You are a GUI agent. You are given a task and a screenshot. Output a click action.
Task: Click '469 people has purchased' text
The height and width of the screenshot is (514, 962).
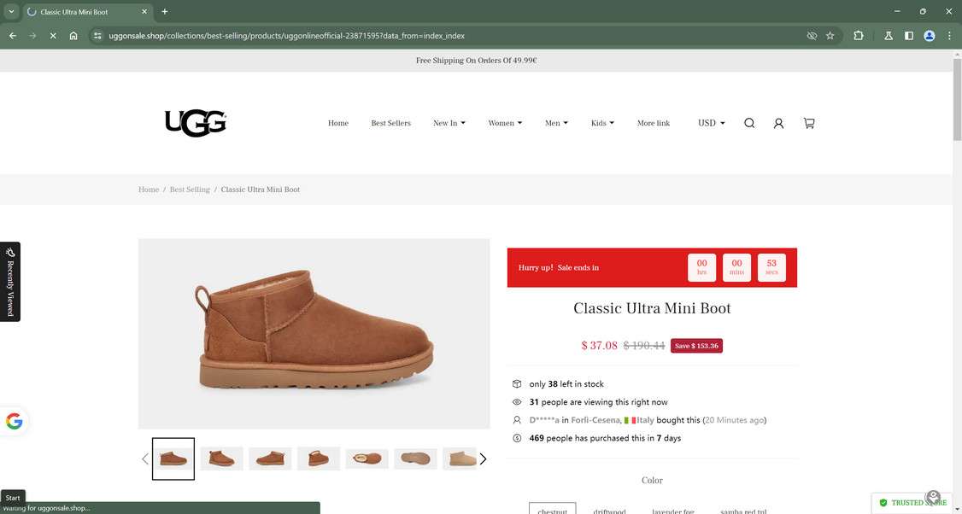605,438
